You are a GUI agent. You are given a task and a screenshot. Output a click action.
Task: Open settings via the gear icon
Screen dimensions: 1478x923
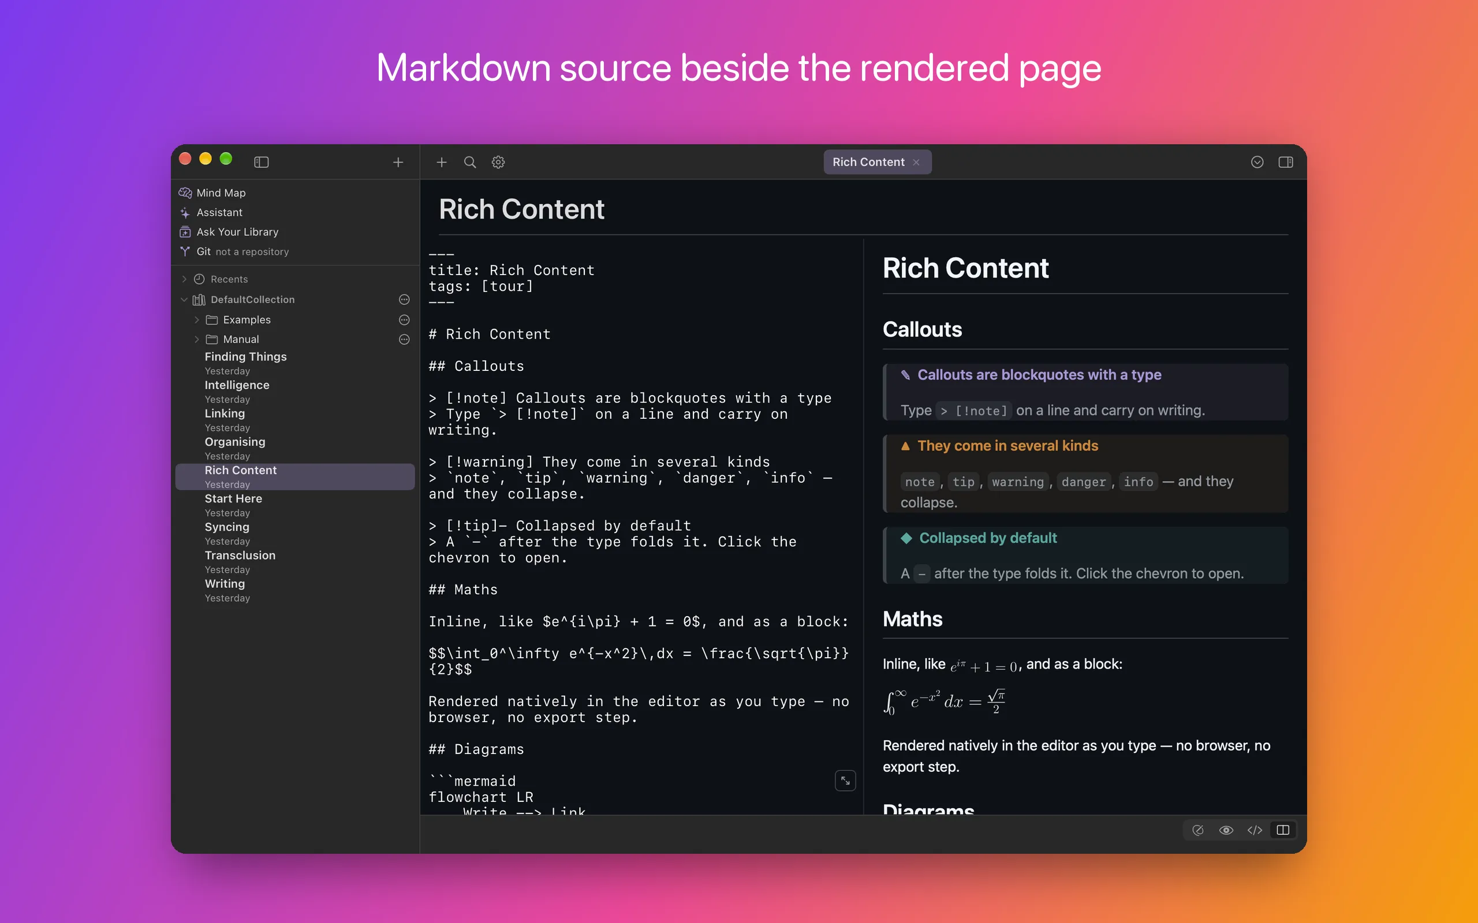coord(498,162)
